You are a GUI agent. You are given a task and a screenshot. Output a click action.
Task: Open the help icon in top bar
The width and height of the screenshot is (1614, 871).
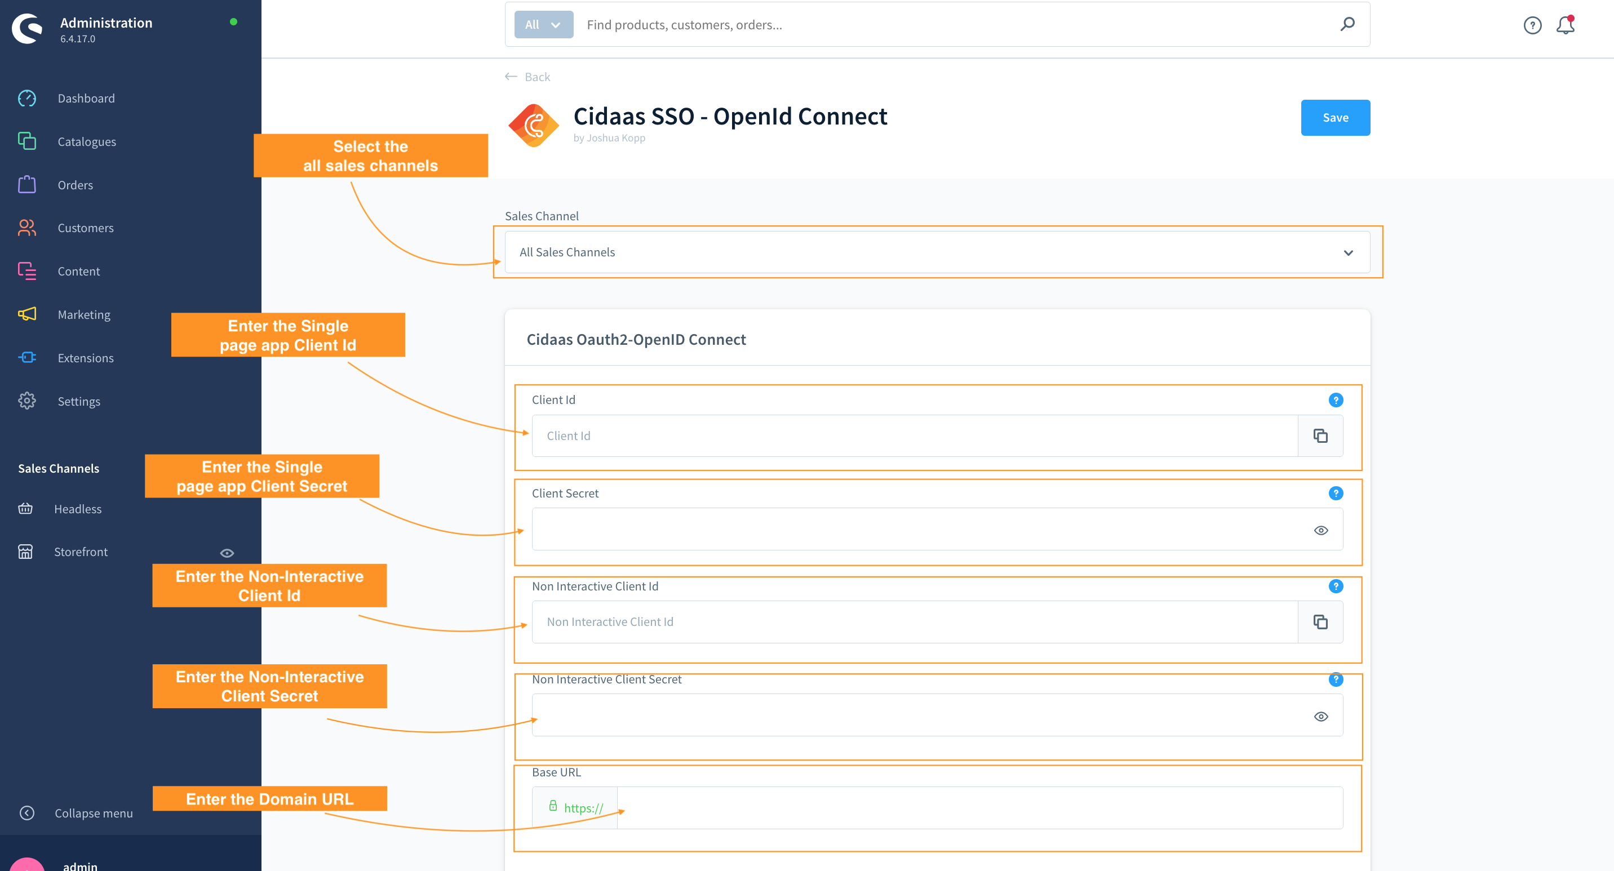coord(1532,25)
